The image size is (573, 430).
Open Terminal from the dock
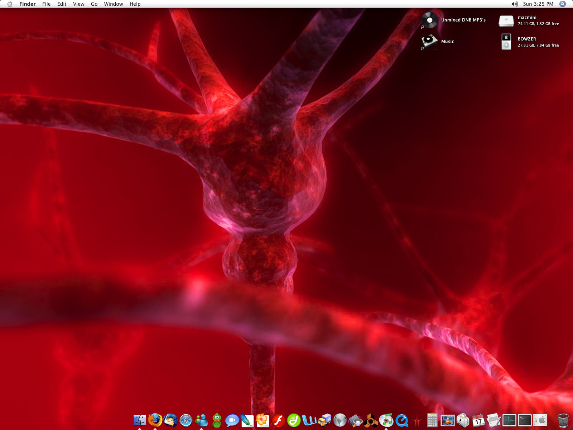(525, 420)
